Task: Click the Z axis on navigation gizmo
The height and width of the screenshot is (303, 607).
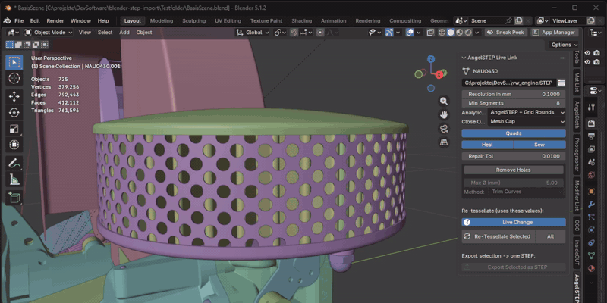Action: tap(431, 59)
